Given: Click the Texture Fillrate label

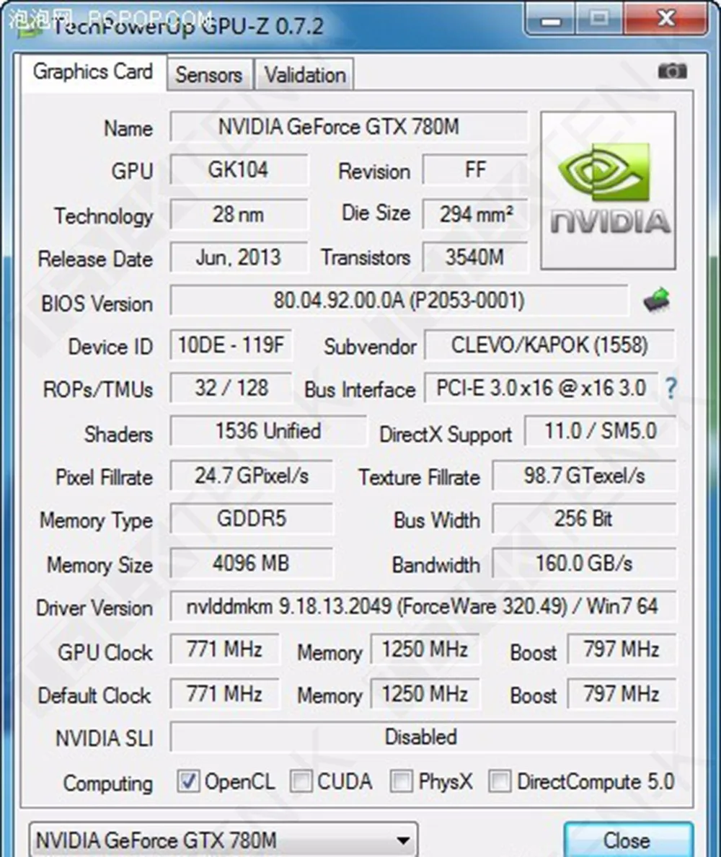Looking at the screenshot, I should [420, 478].
